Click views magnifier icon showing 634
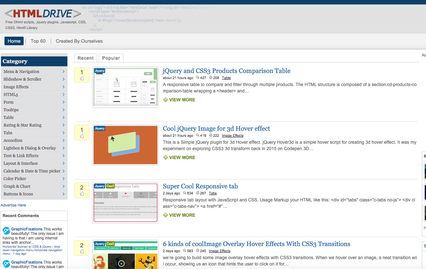The width and height of the screenshot is (426, 269). [185, 193]
